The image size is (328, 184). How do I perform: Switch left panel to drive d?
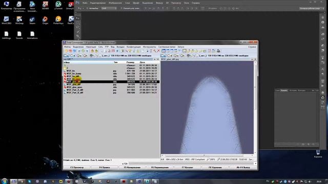tap(73, 56)
